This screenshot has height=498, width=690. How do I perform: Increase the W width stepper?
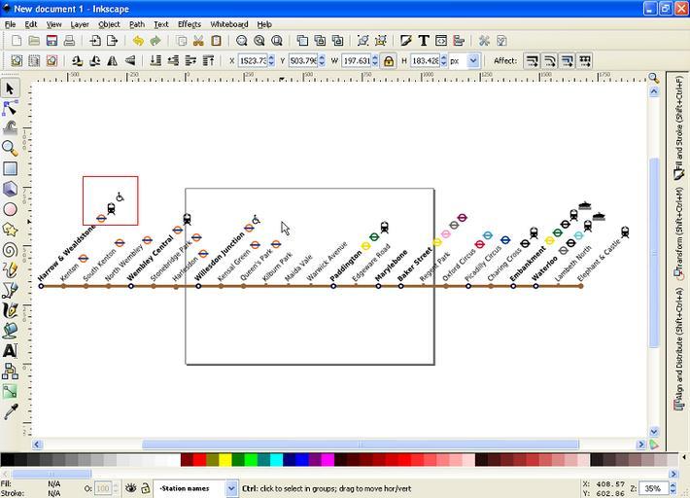coord(375,57)
